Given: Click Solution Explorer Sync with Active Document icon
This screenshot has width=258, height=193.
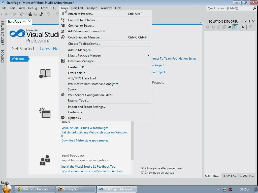Looking at the screenshot, I should pos(230,27).
